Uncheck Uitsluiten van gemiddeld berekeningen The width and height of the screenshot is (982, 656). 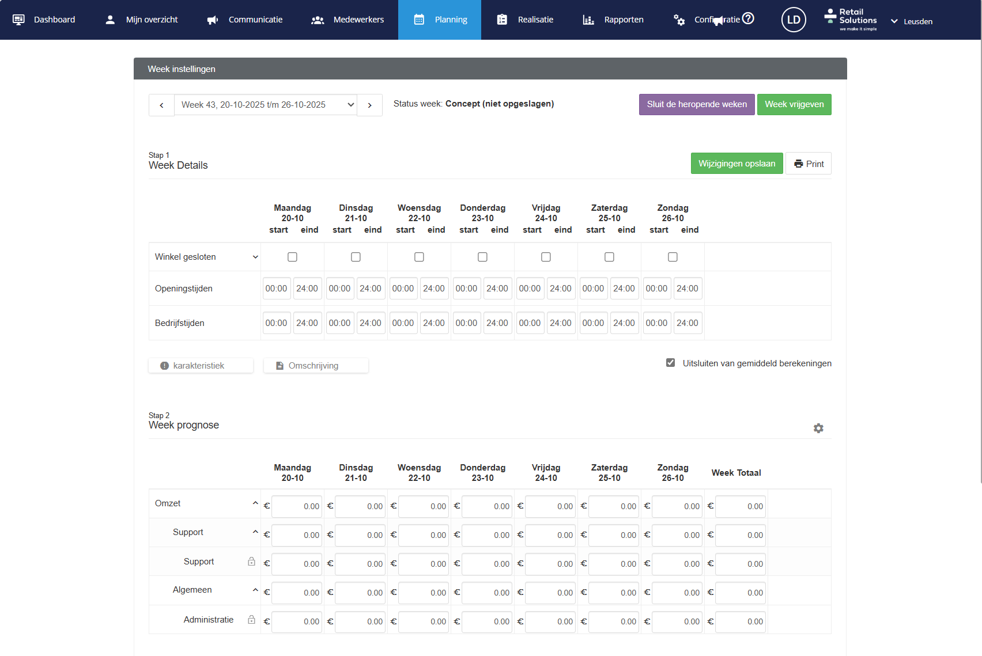pos(670,363)
